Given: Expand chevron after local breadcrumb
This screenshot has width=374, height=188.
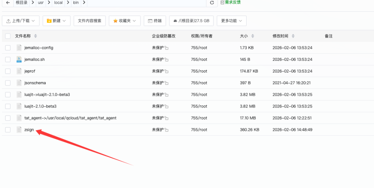Looking at the screenshot, I should point(68,3).
